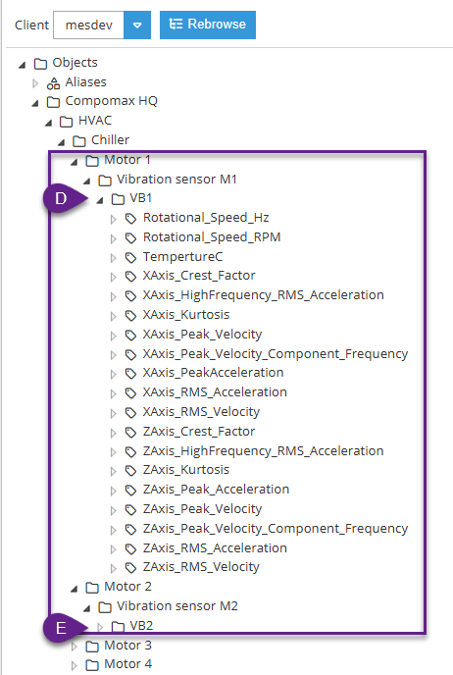Viewport: 453px width, 675px height.
Task: Expand the Motor 3 node
Action: click(74, 647)
